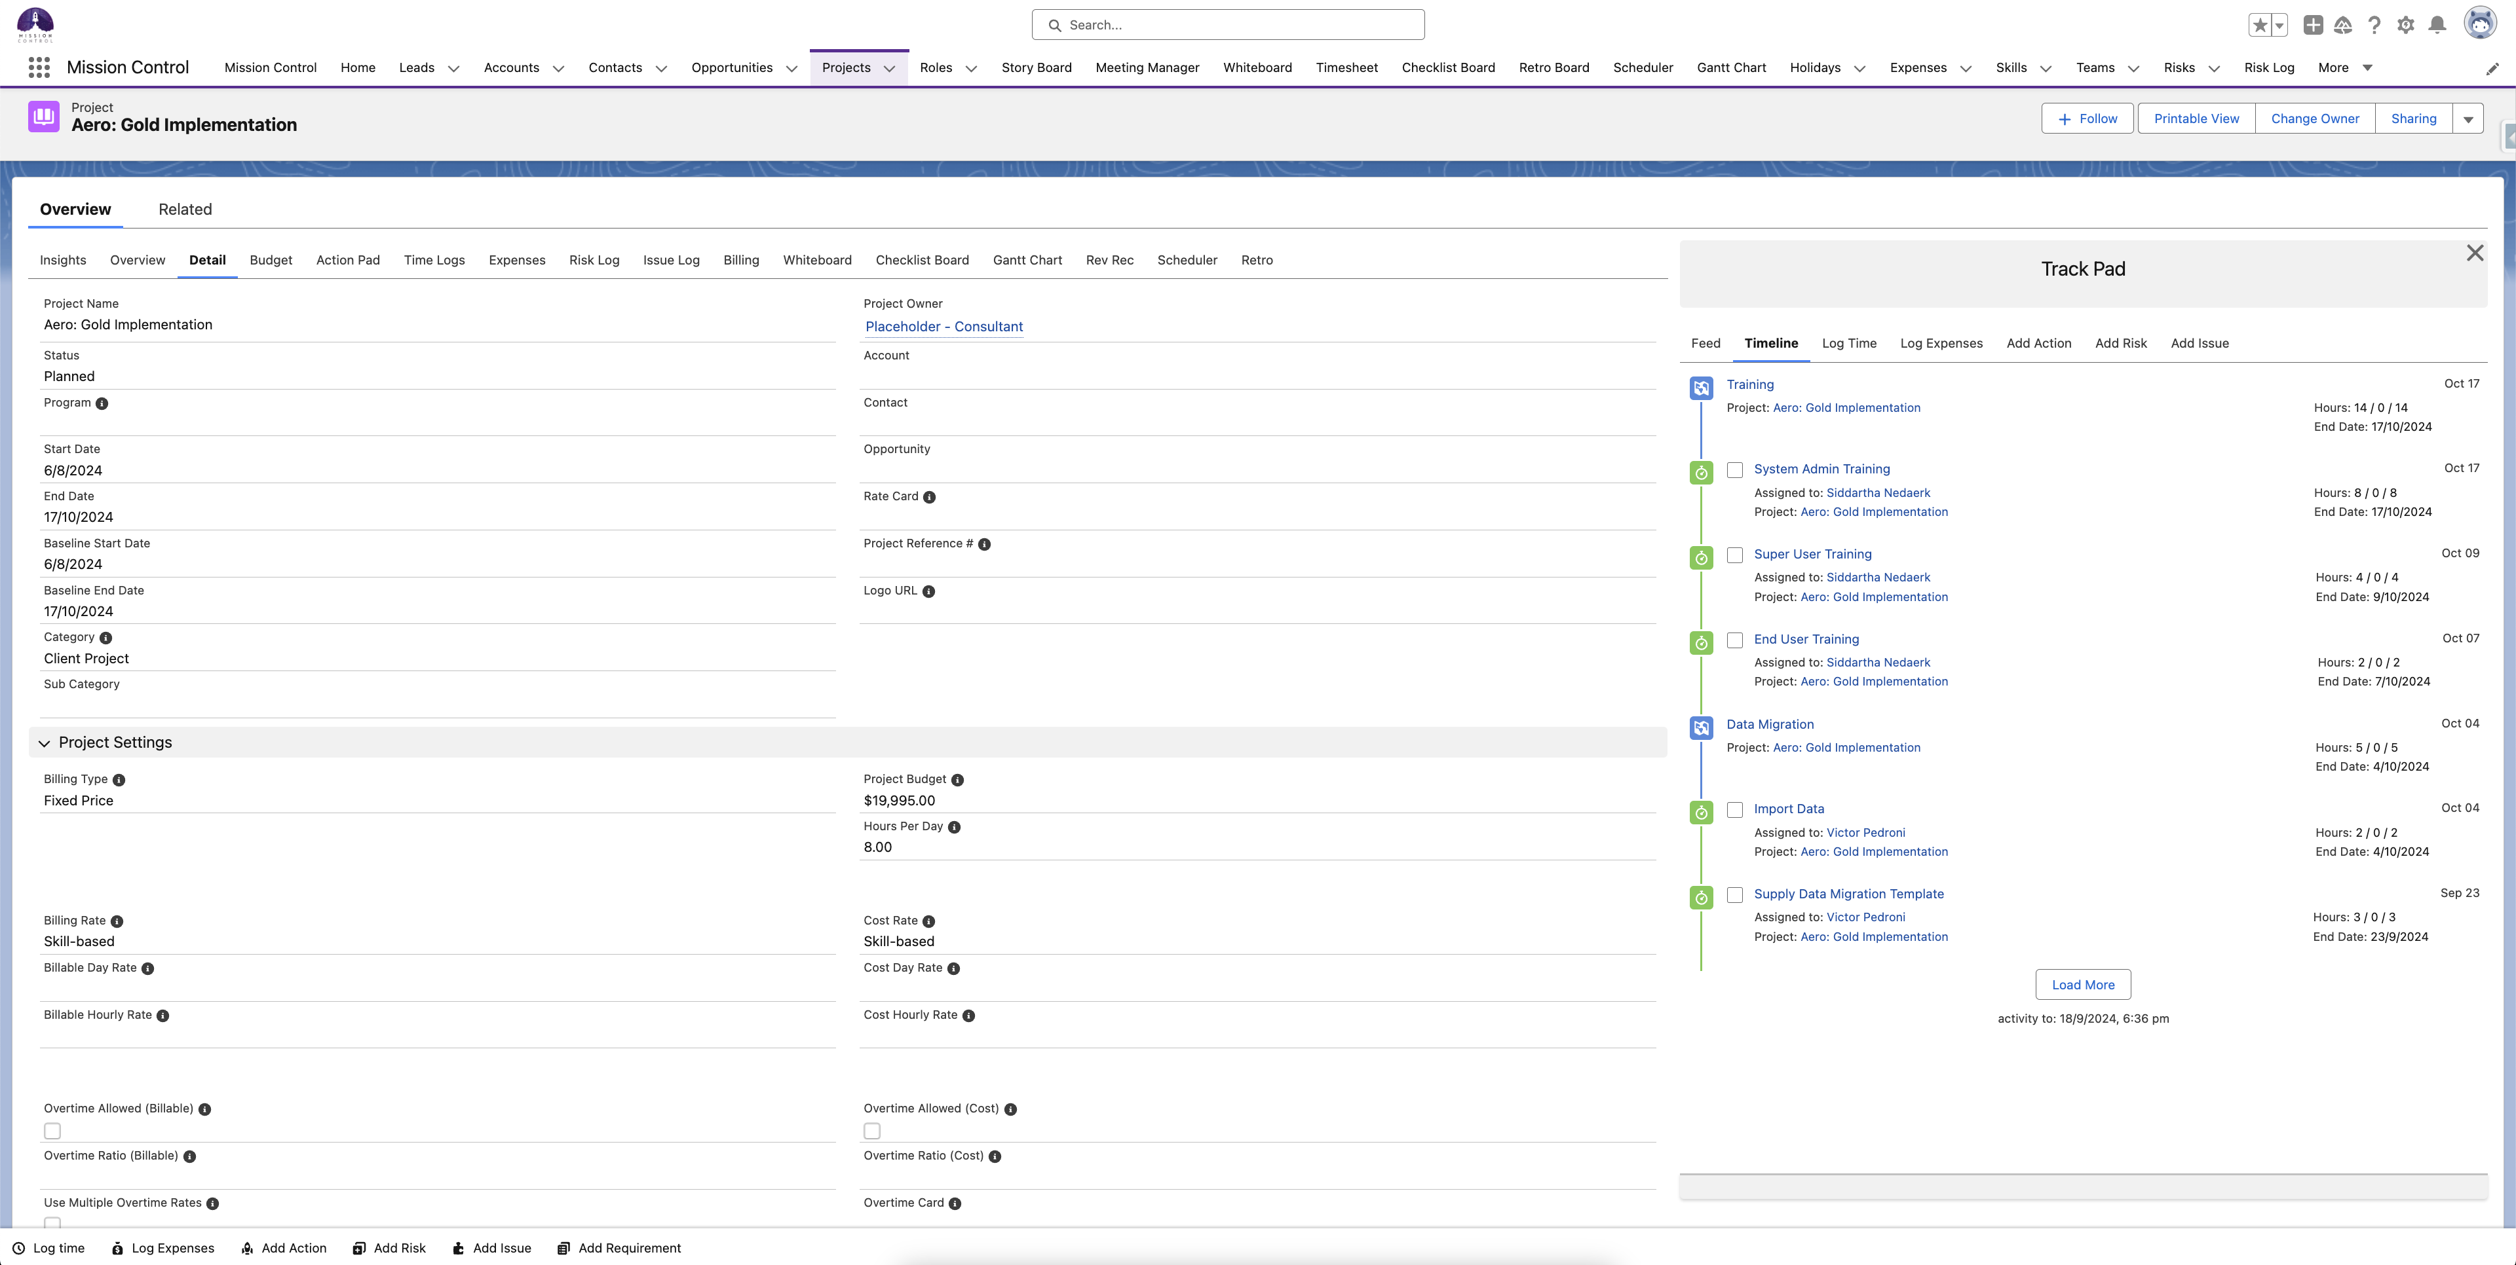Check the Super User Training checkbox
The image size is (2516, 1265).
[x=1734, y=555]
